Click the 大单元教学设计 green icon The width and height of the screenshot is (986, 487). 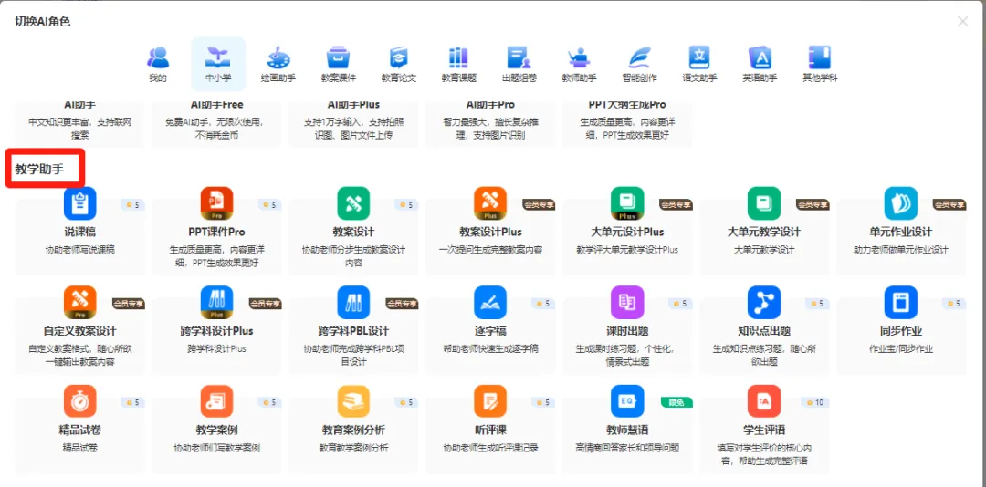(x=764, y=203)
